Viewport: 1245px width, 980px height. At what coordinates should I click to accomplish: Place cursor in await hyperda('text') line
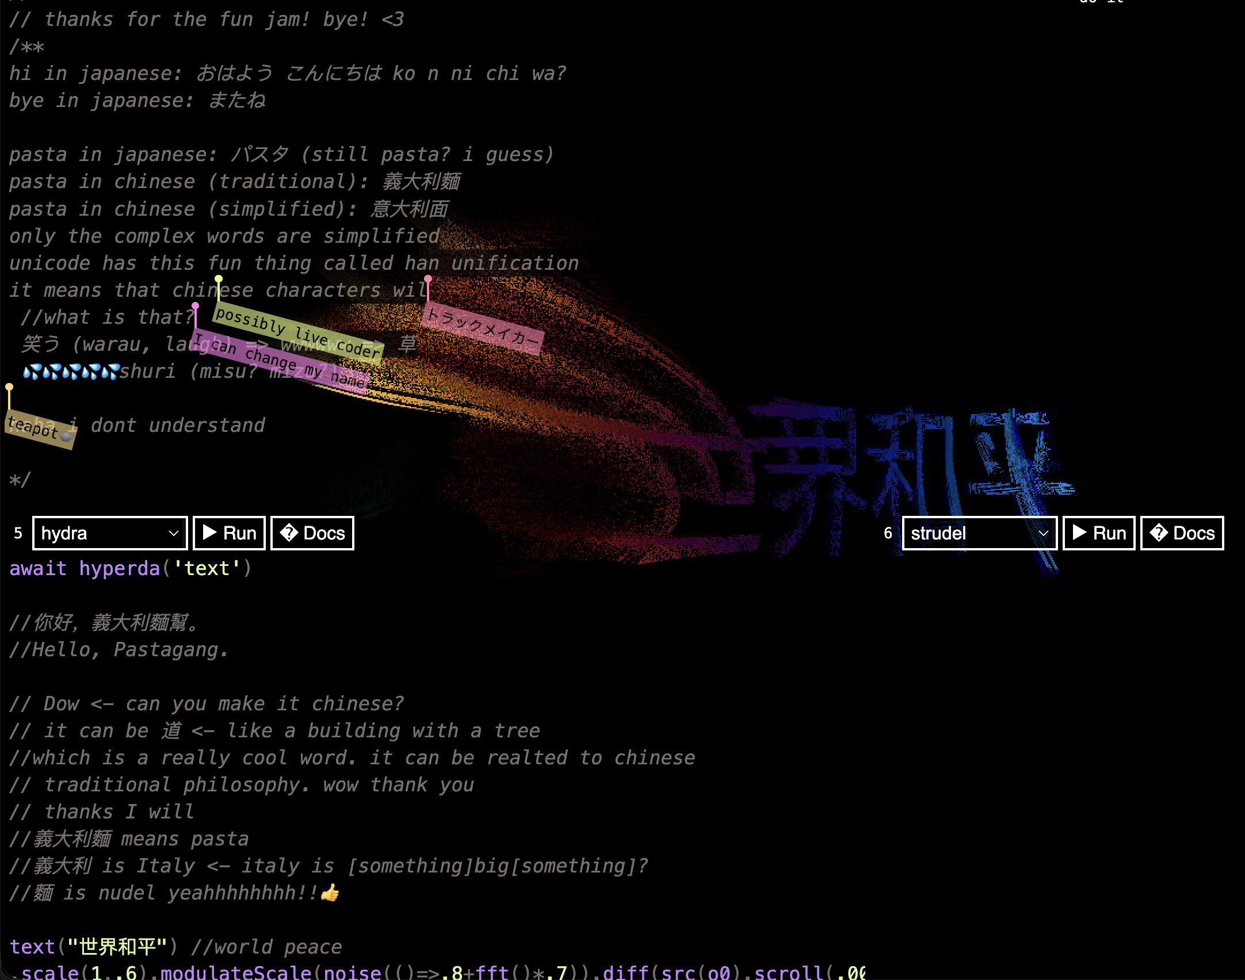[x=130, y=568]
